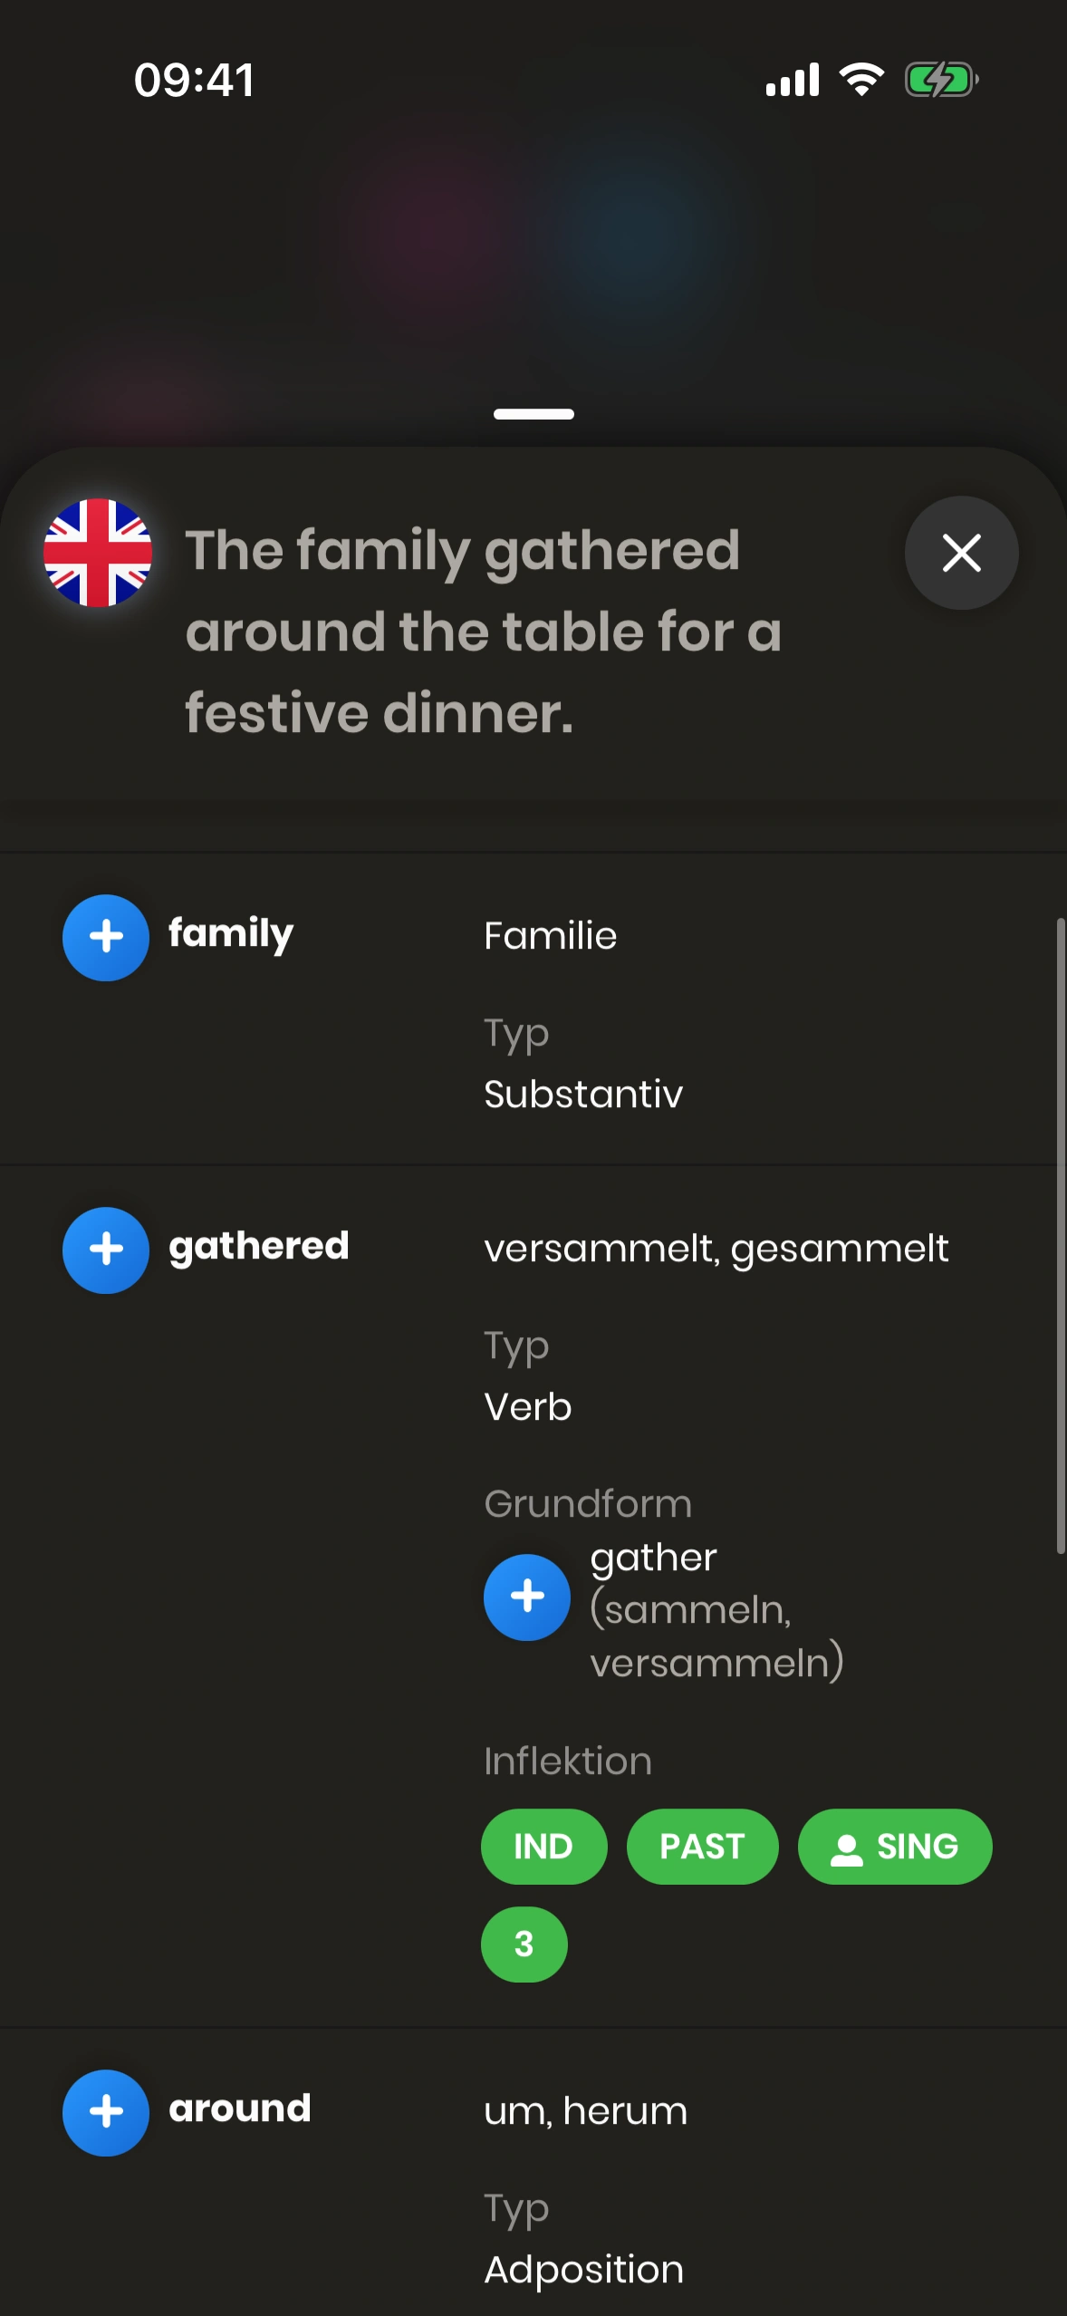The height and width of the screenshot is (2316, 1067).
Task: Tap plus button next to 'around'
Action: (106, 2112)
